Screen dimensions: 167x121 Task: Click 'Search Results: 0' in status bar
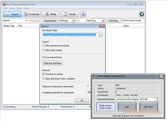tap(40, 107)
